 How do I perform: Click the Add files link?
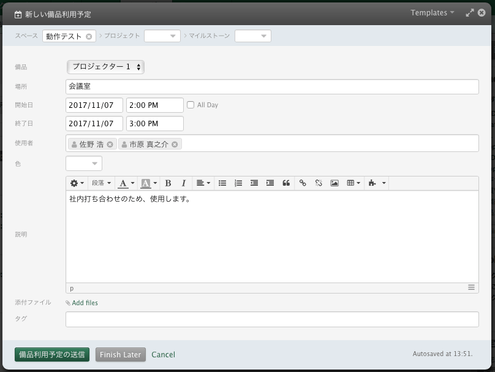tap(85, 303)
